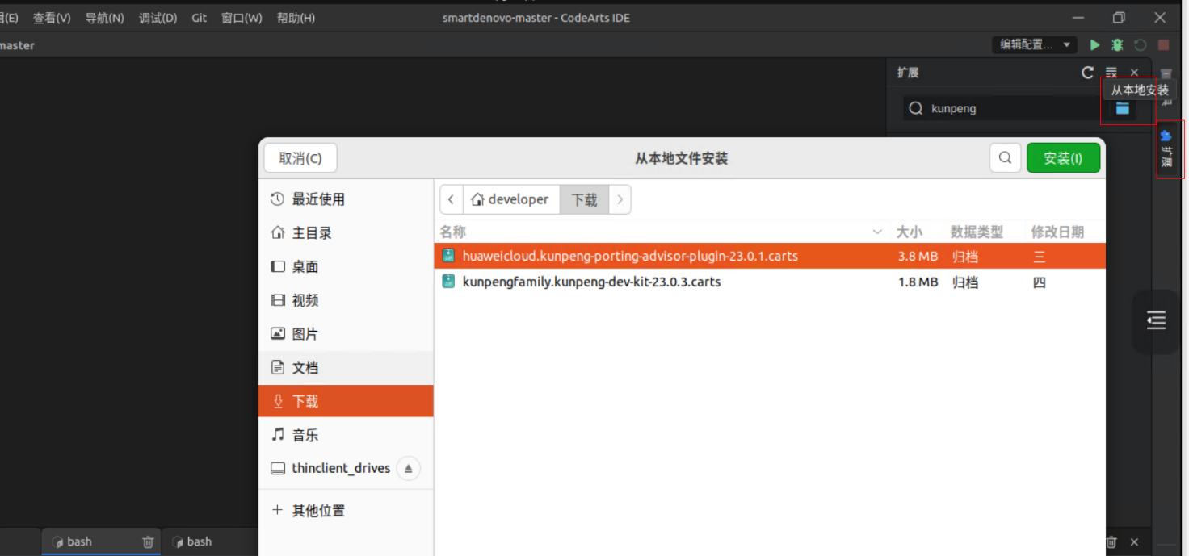Screen dimensions: 1189x556
Task: Focus the extension search field containing kunpeng
Action: pyautogui.click(x=1002, y=108)
